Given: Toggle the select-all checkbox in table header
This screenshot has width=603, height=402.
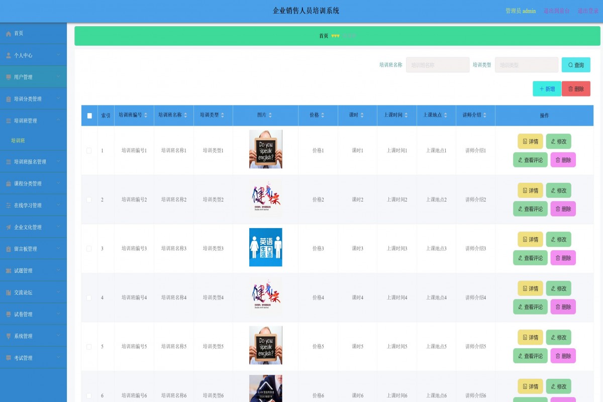Looking at the screenshot, I should [89, 116].
